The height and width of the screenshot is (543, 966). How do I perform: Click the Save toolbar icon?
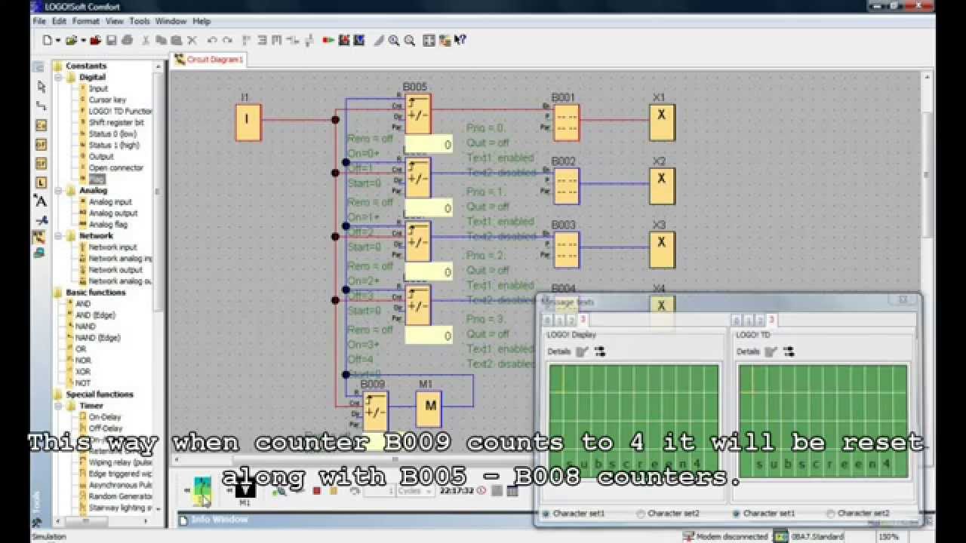click(x=112, y=40)
